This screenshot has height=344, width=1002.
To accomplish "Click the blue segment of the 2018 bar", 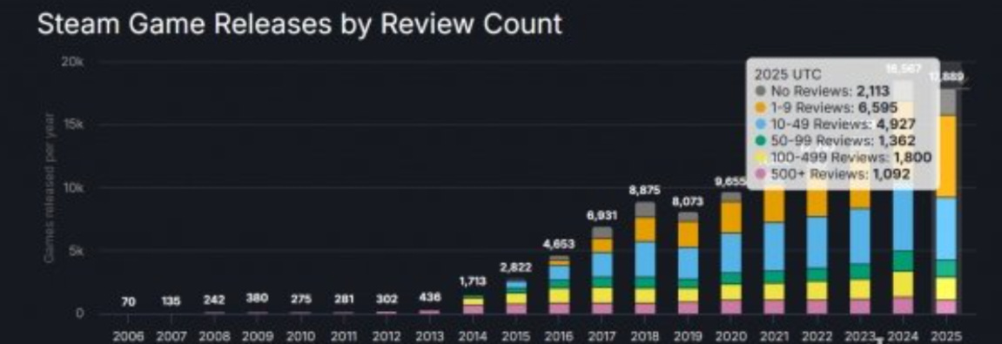I will pyautogui.click(x=645, y=259).
